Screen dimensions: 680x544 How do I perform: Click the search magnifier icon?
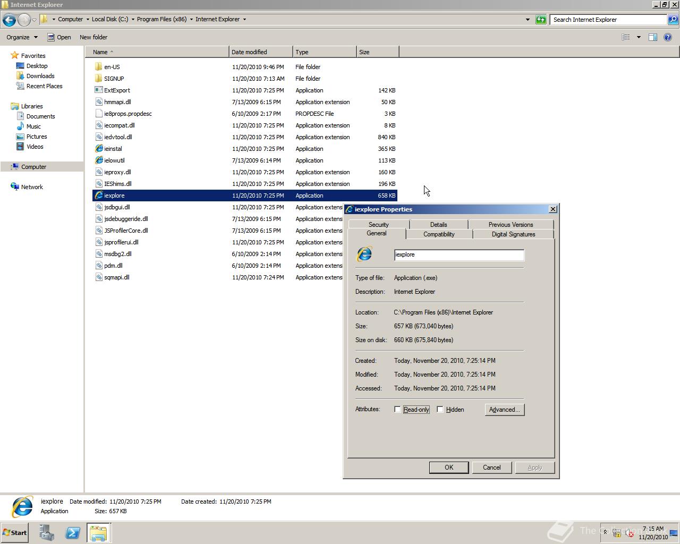click(673, 20)
